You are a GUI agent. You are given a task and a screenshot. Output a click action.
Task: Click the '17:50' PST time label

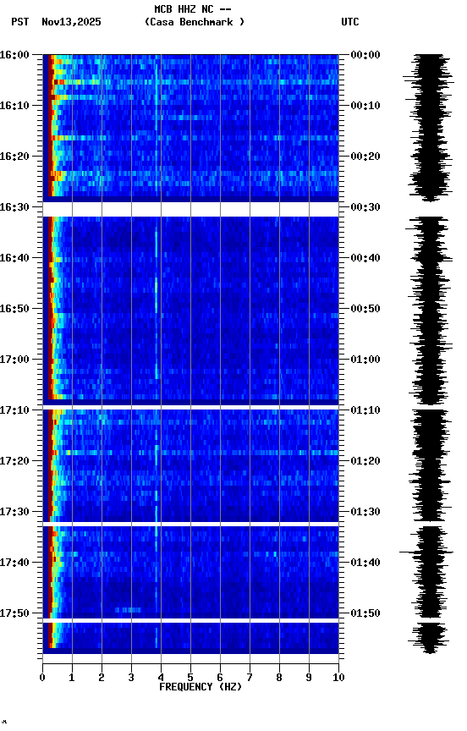point(14,613)
